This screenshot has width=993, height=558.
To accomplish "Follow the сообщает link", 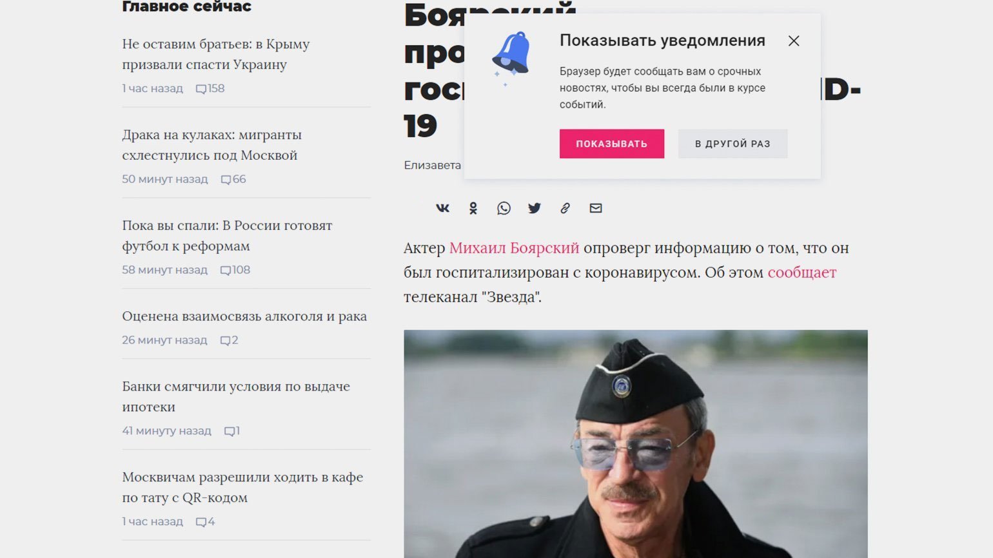I will [802, 273].
